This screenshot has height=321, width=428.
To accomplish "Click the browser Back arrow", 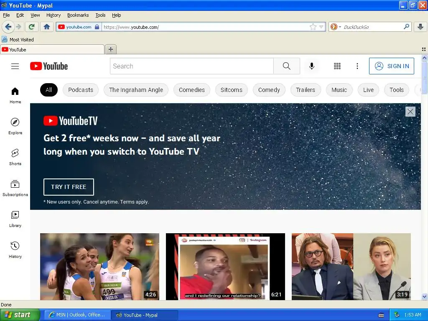I will 8,27.
